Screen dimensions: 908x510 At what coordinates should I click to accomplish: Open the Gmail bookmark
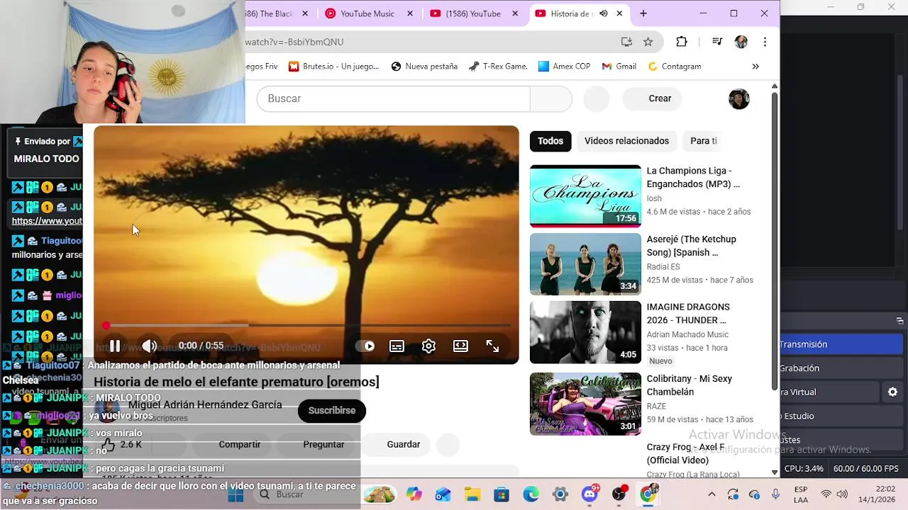(x=619, y=67)
